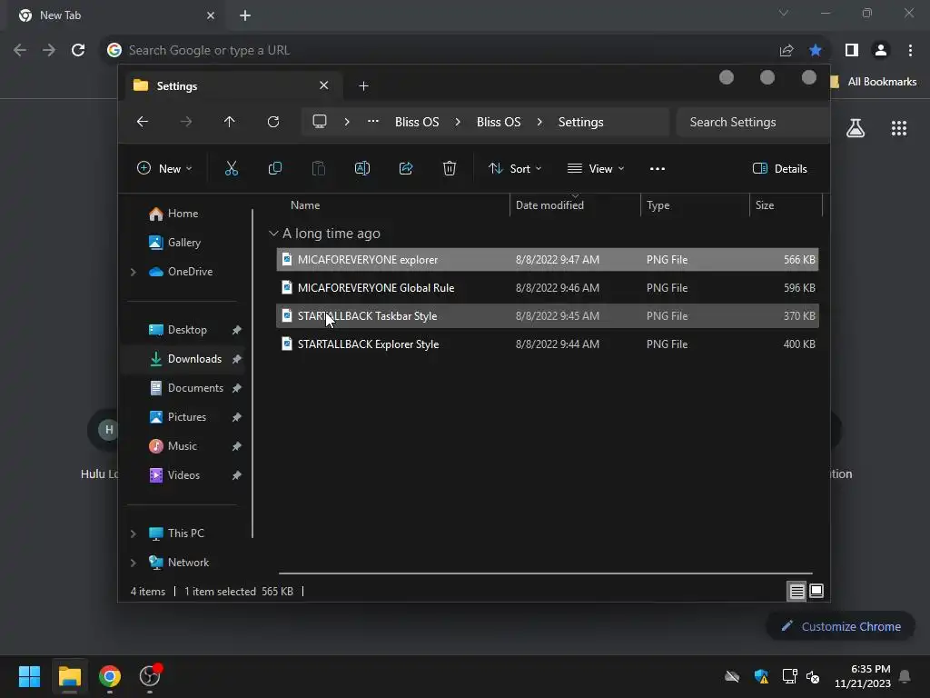Open the New dropdown in Explorer
Image resolution: width=930 pixels, height=698 pixels.
pos(164,168)
